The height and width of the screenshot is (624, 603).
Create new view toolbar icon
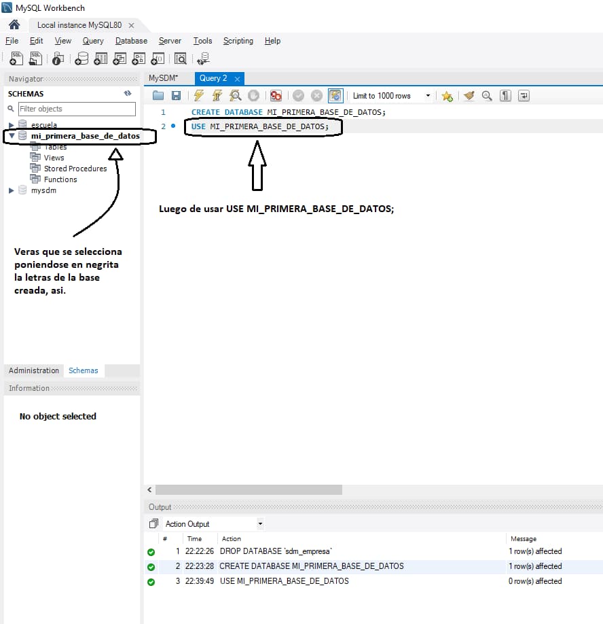tap(120, 58)
